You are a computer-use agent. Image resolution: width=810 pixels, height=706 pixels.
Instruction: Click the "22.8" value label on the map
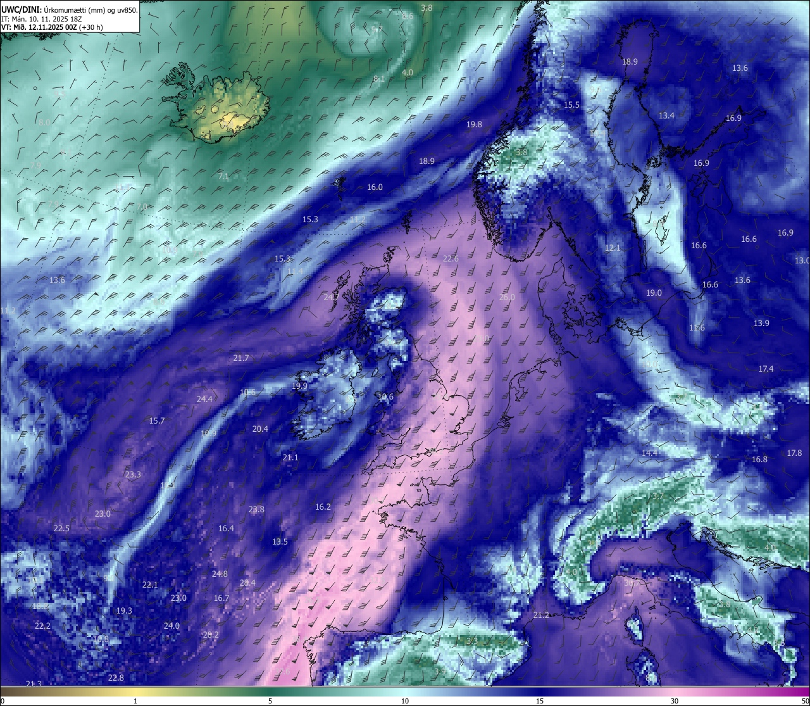[x=116, y=678]
